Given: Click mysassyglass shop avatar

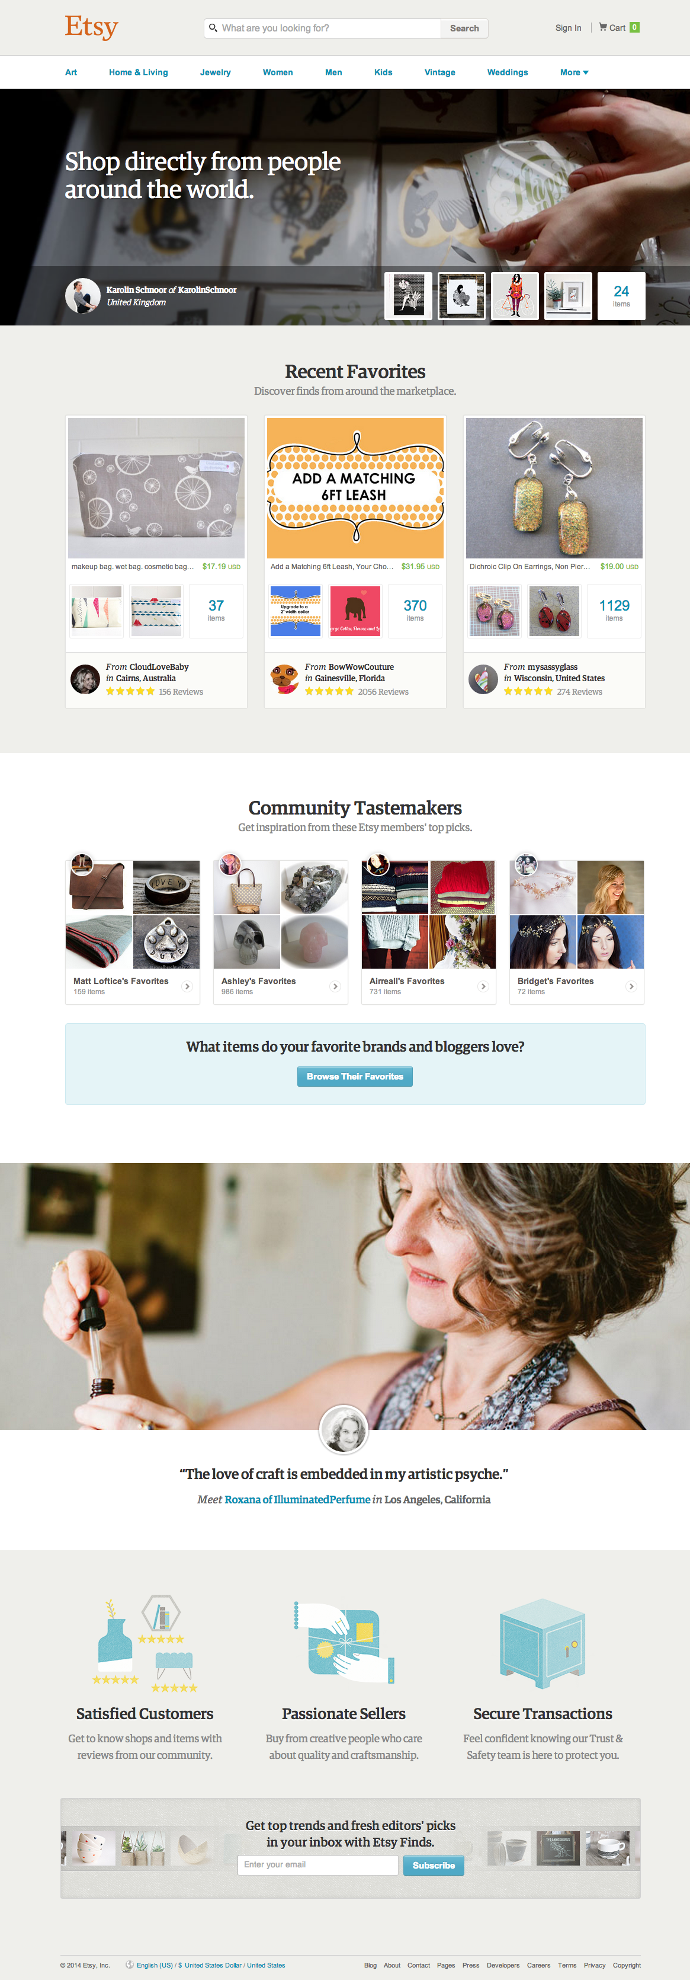Looking at the screenshot, I should coord(483,679).
